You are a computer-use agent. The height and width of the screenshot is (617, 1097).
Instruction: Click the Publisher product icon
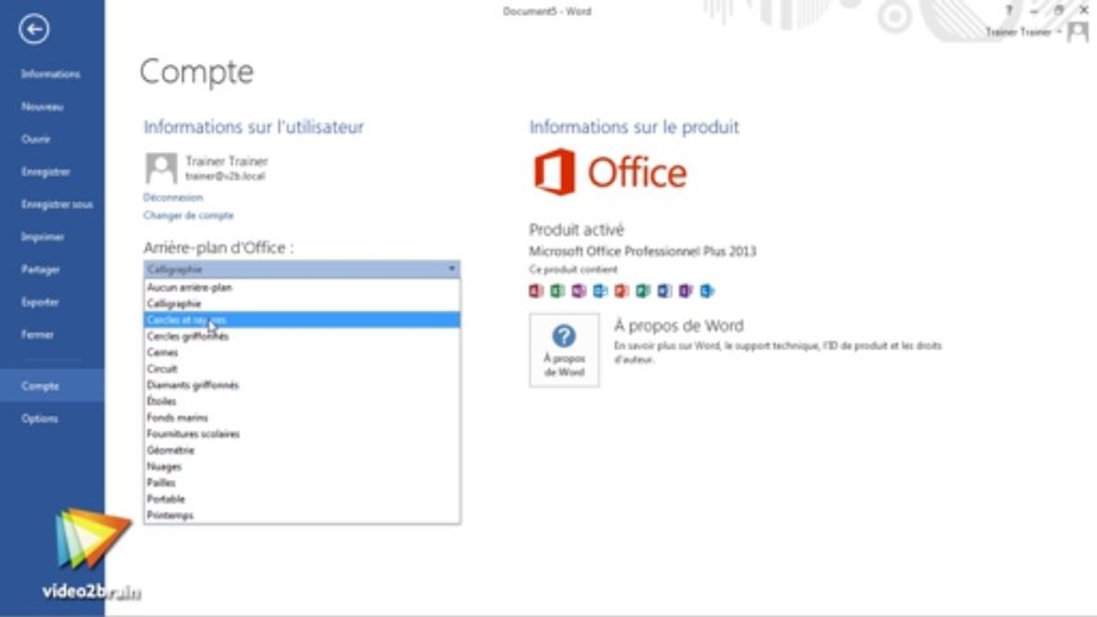point(643,291)
